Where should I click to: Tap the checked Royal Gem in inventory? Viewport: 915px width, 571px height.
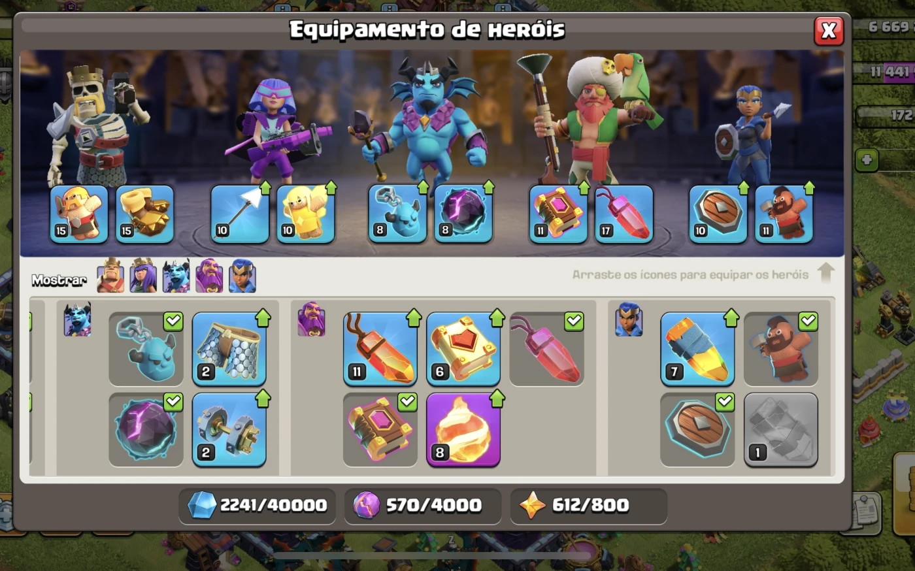(x=546, y=349)
